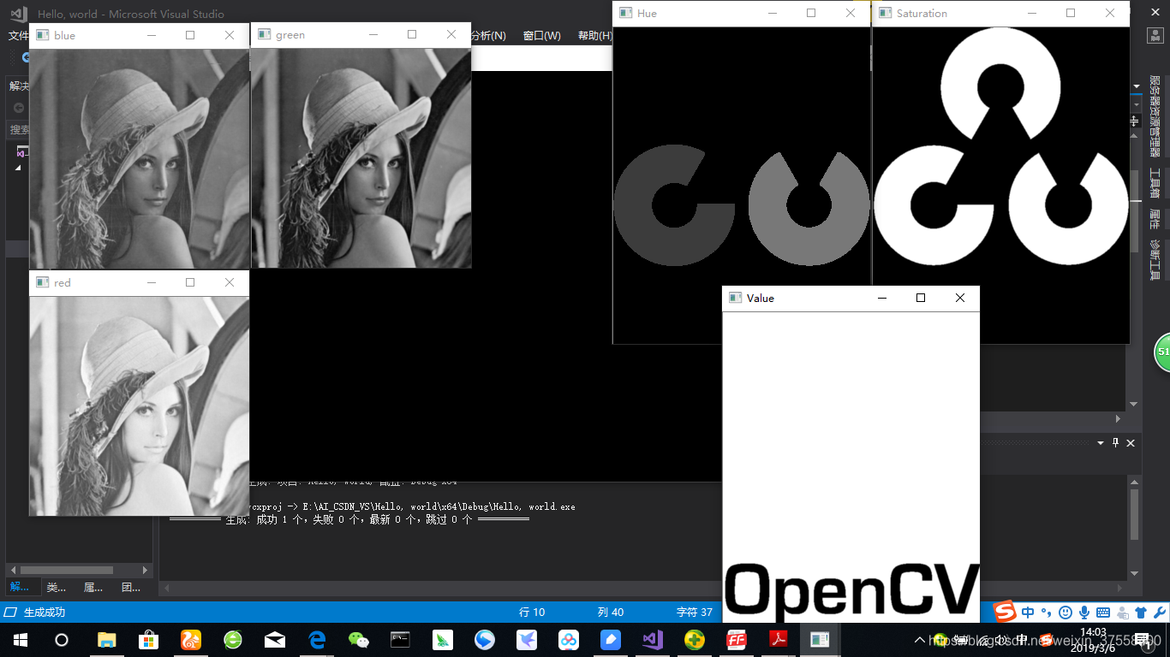Click the Value window's OpenCV image
The height and width of the screenshot is (657, 1170).
pyautogui.click(x=851, y=467)
